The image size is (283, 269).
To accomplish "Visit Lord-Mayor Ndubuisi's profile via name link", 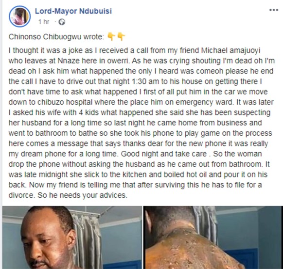I will (73, 11).
